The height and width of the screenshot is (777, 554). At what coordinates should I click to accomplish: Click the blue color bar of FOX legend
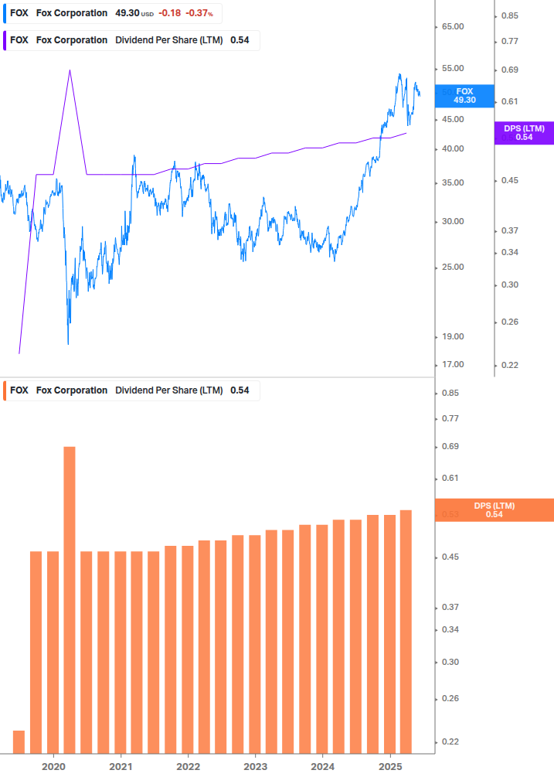coord(5,13)
